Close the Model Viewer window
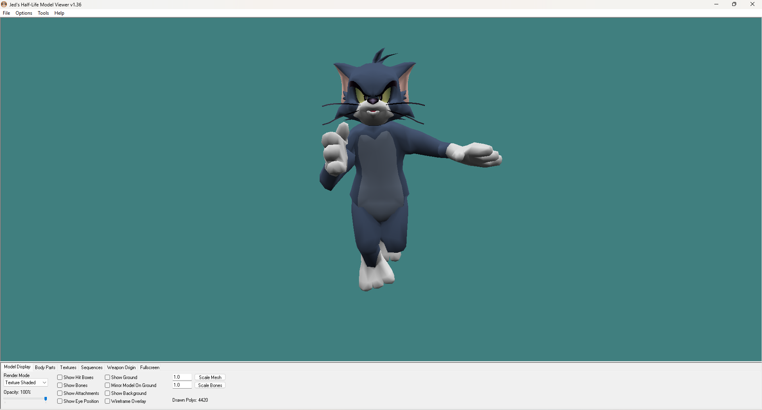 (x=752, y=4)
